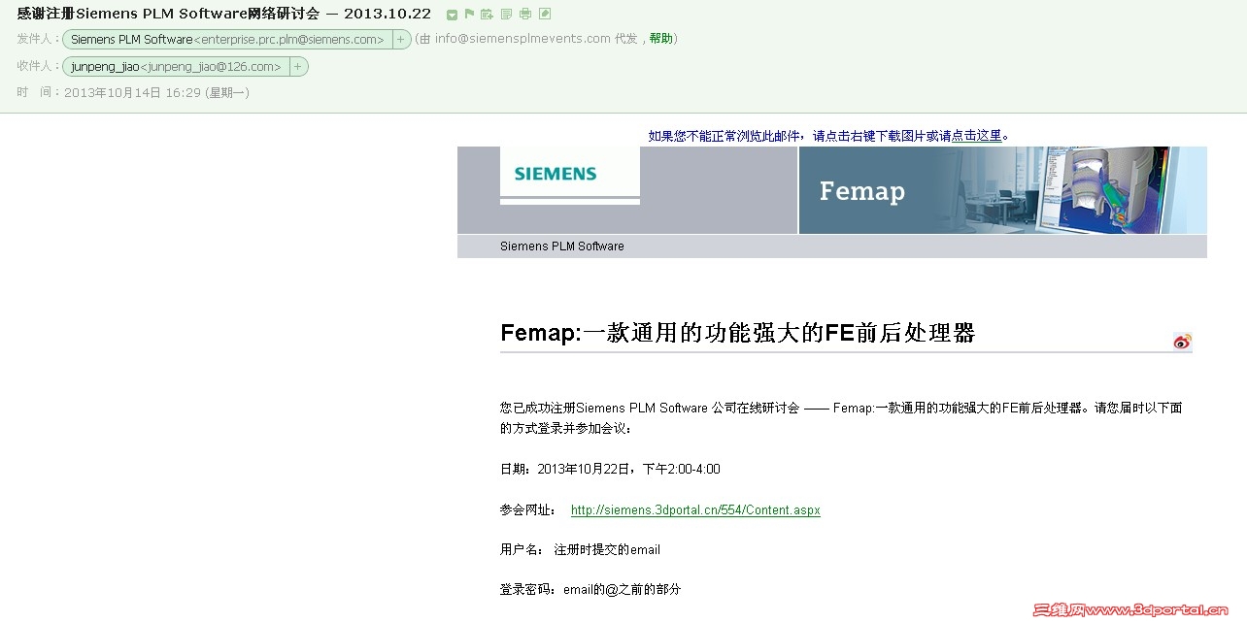This screenshot has width=1247, height=623.
Task: Open siemens.3dportal.cn/554/Content.aspx meeting link
Action: pos(695,510)
